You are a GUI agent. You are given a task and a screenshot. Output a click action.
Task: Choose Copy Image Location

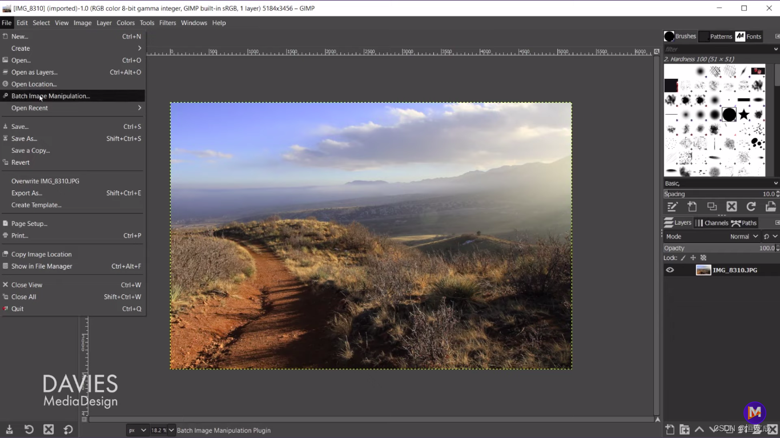73,254
